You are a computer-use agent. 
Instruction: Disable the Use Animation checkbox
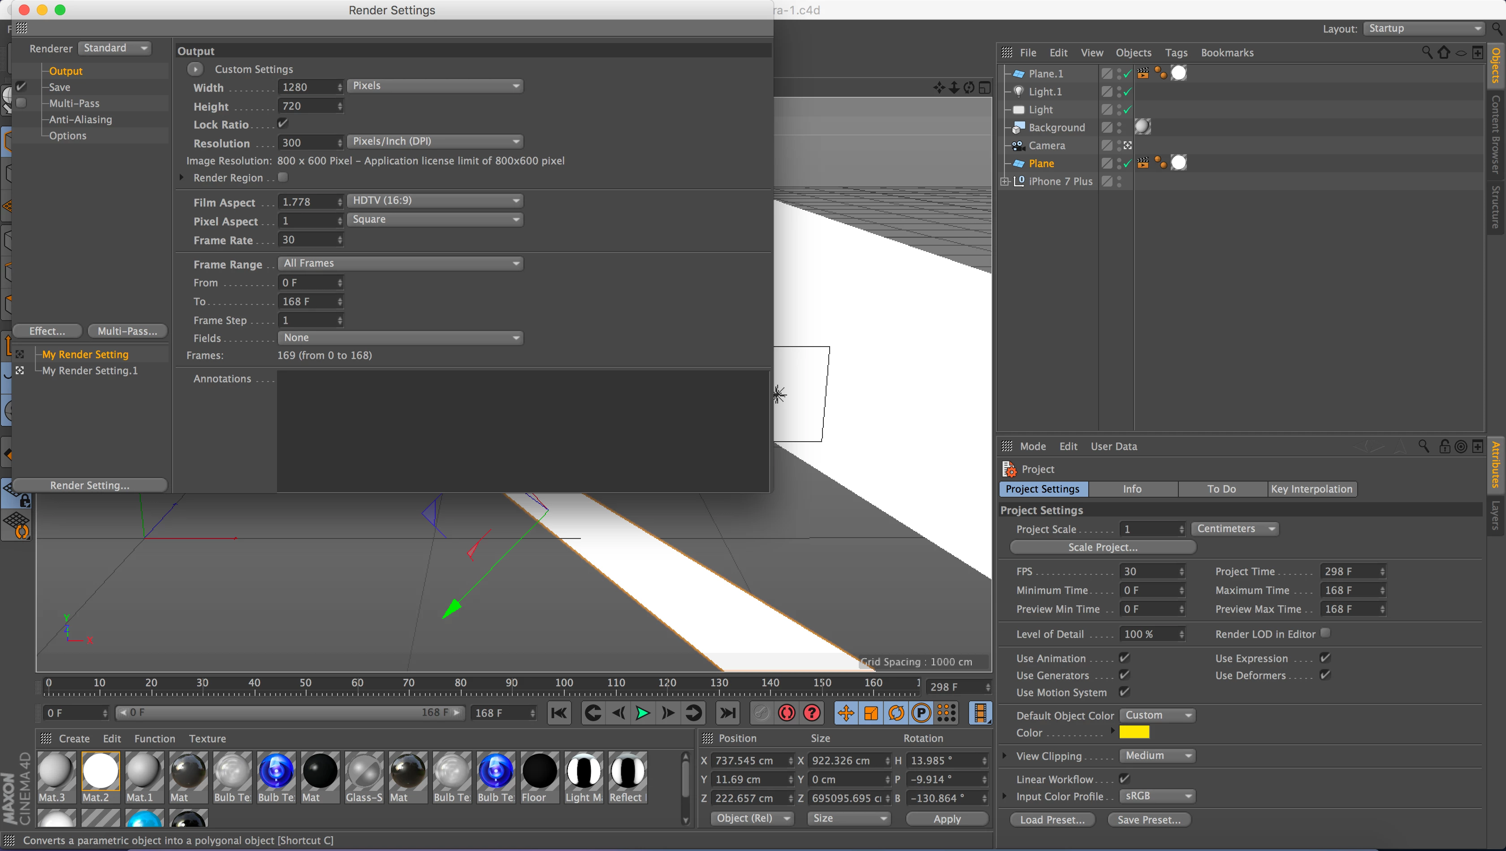click(x=1124, y=658)
